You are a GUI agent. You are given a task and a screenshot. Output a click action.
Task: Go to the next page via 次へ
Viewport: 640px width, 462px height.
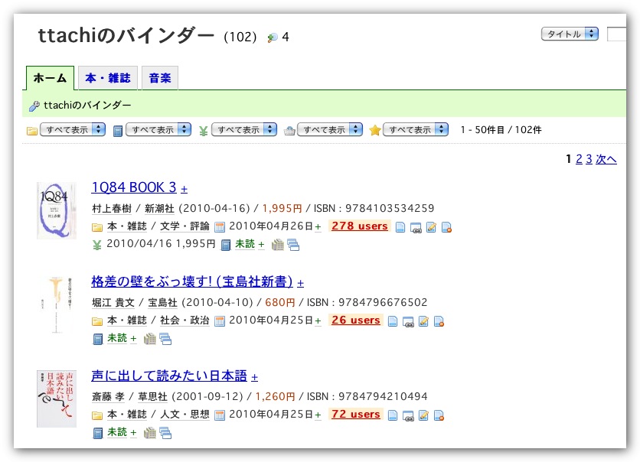pos(606,159)
